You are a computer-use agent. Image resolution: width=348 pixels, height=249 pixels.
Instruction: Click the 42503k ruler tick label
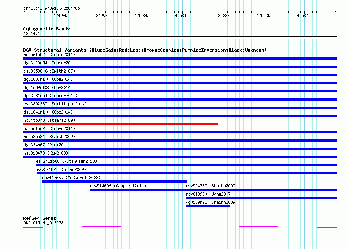263,16
